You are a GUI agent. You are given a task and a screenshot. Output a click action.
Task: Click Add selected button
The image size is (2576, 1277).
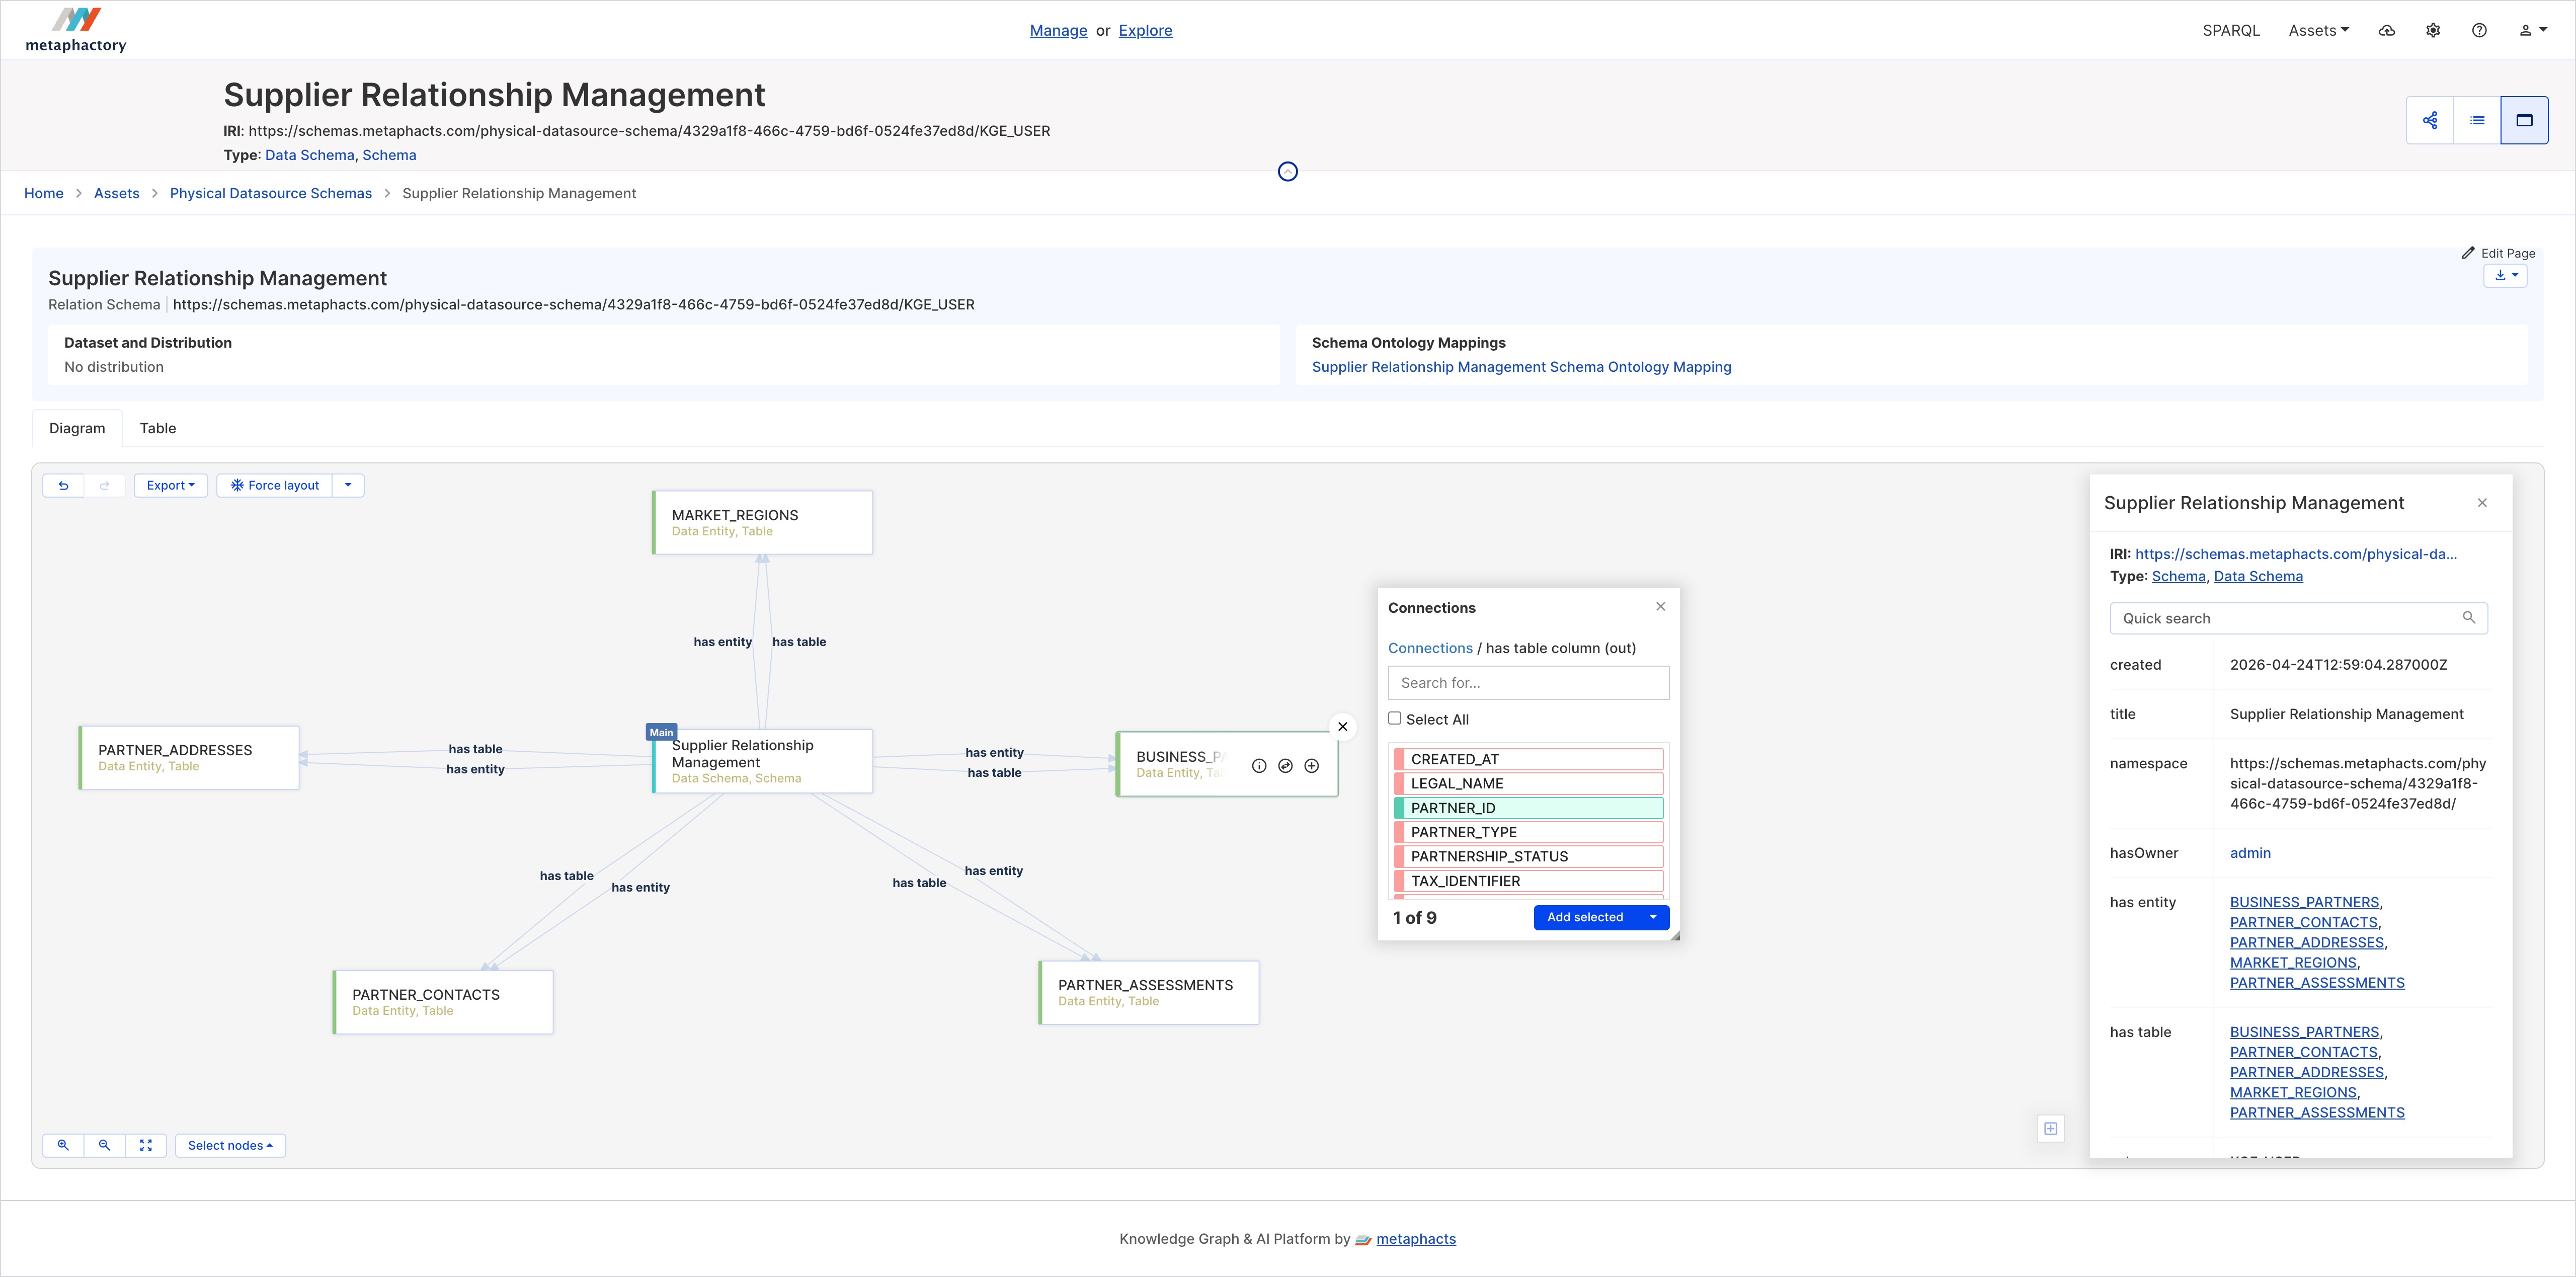1585,917
